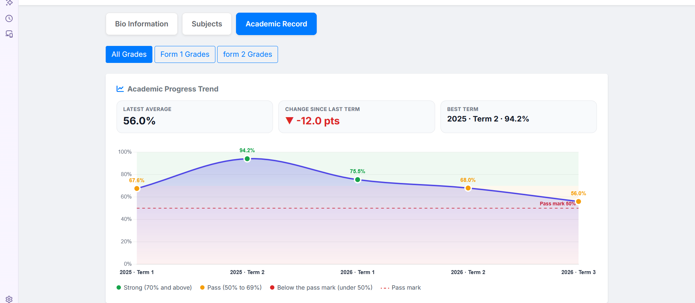Open the clock history icon in sidebar
The image size is (695, 303).
(9, 18)
